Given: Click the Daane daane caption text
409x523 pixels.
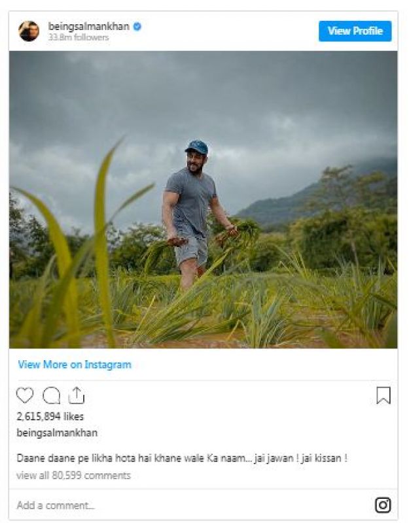Looking at the screenshot, I should [x=181, y=458].
